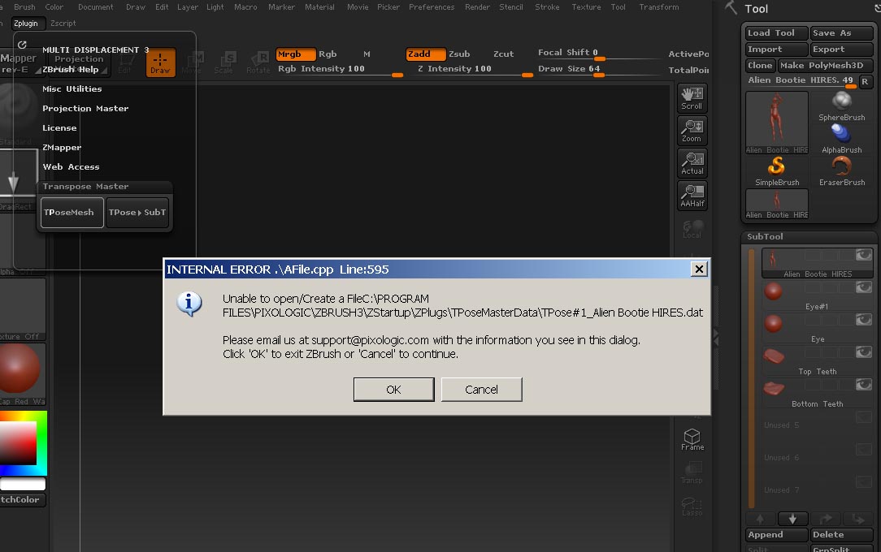
Task: Expand Projection Master section
Action: click(85, 108)
